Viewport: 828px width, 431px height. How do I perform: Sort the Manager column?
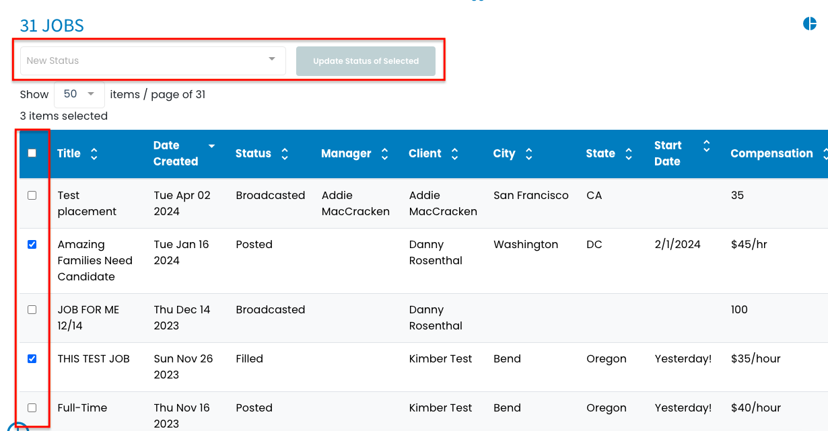pos(384,153)
